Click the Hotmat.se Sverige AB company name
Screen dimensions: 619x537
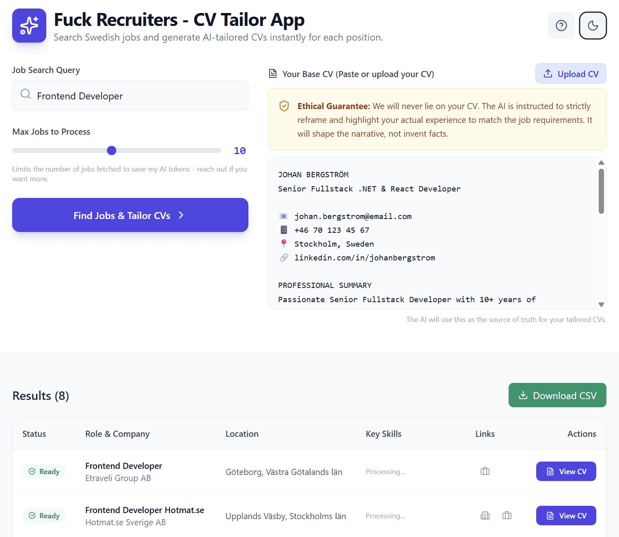125,522
